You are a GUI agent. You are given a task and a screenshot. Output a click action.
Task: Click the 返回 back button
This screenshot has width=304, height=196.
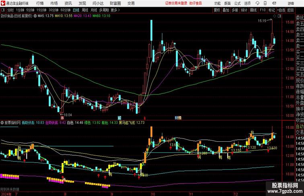(290, 10)
